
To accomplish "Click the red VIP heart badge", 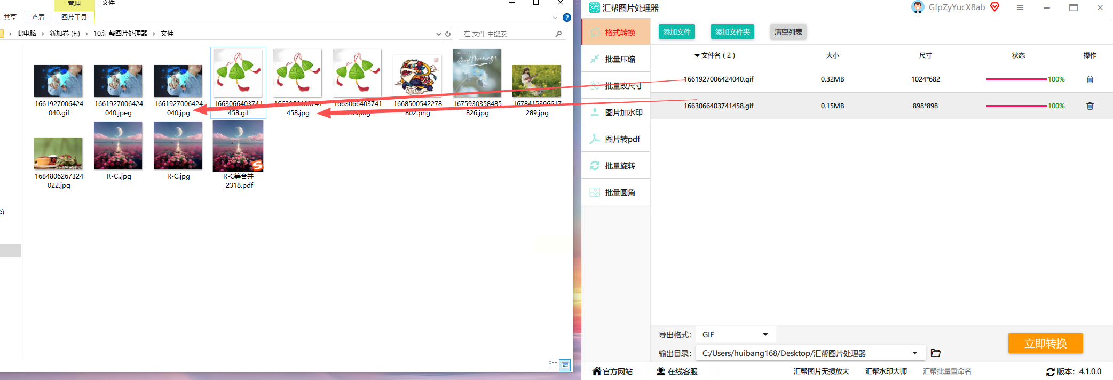I will tap(994, 7).
